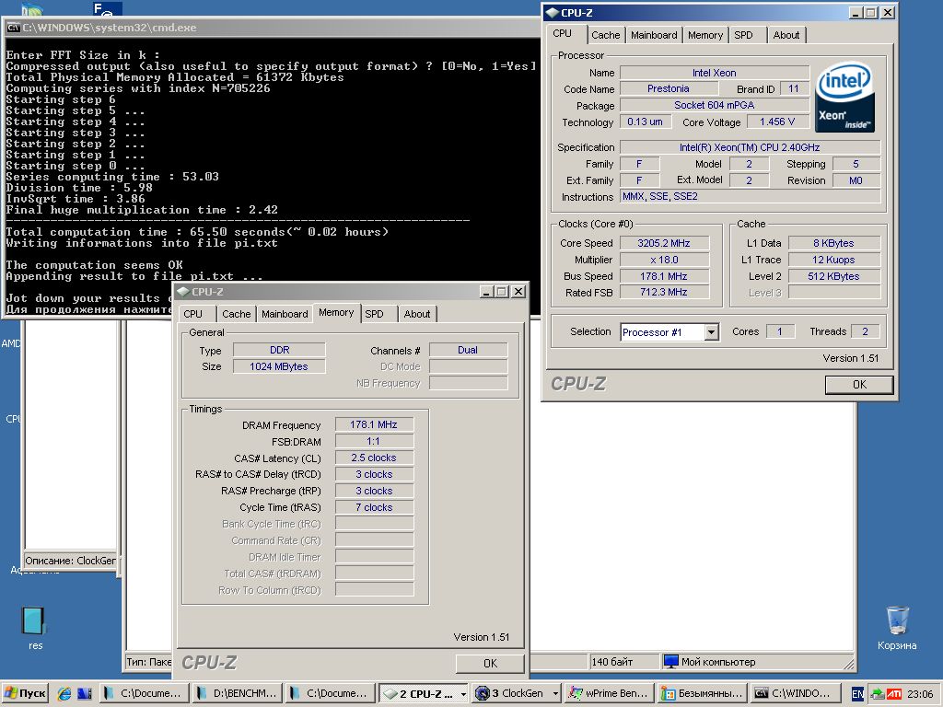Click the 'Total computation time : 65.50 seconds' line
Image resolution: width=943 pixels, height=707 pixels.
click(x=197, y=232)
